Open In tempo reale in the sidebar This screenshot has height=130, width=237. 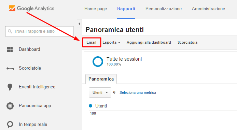pos(33,125)
